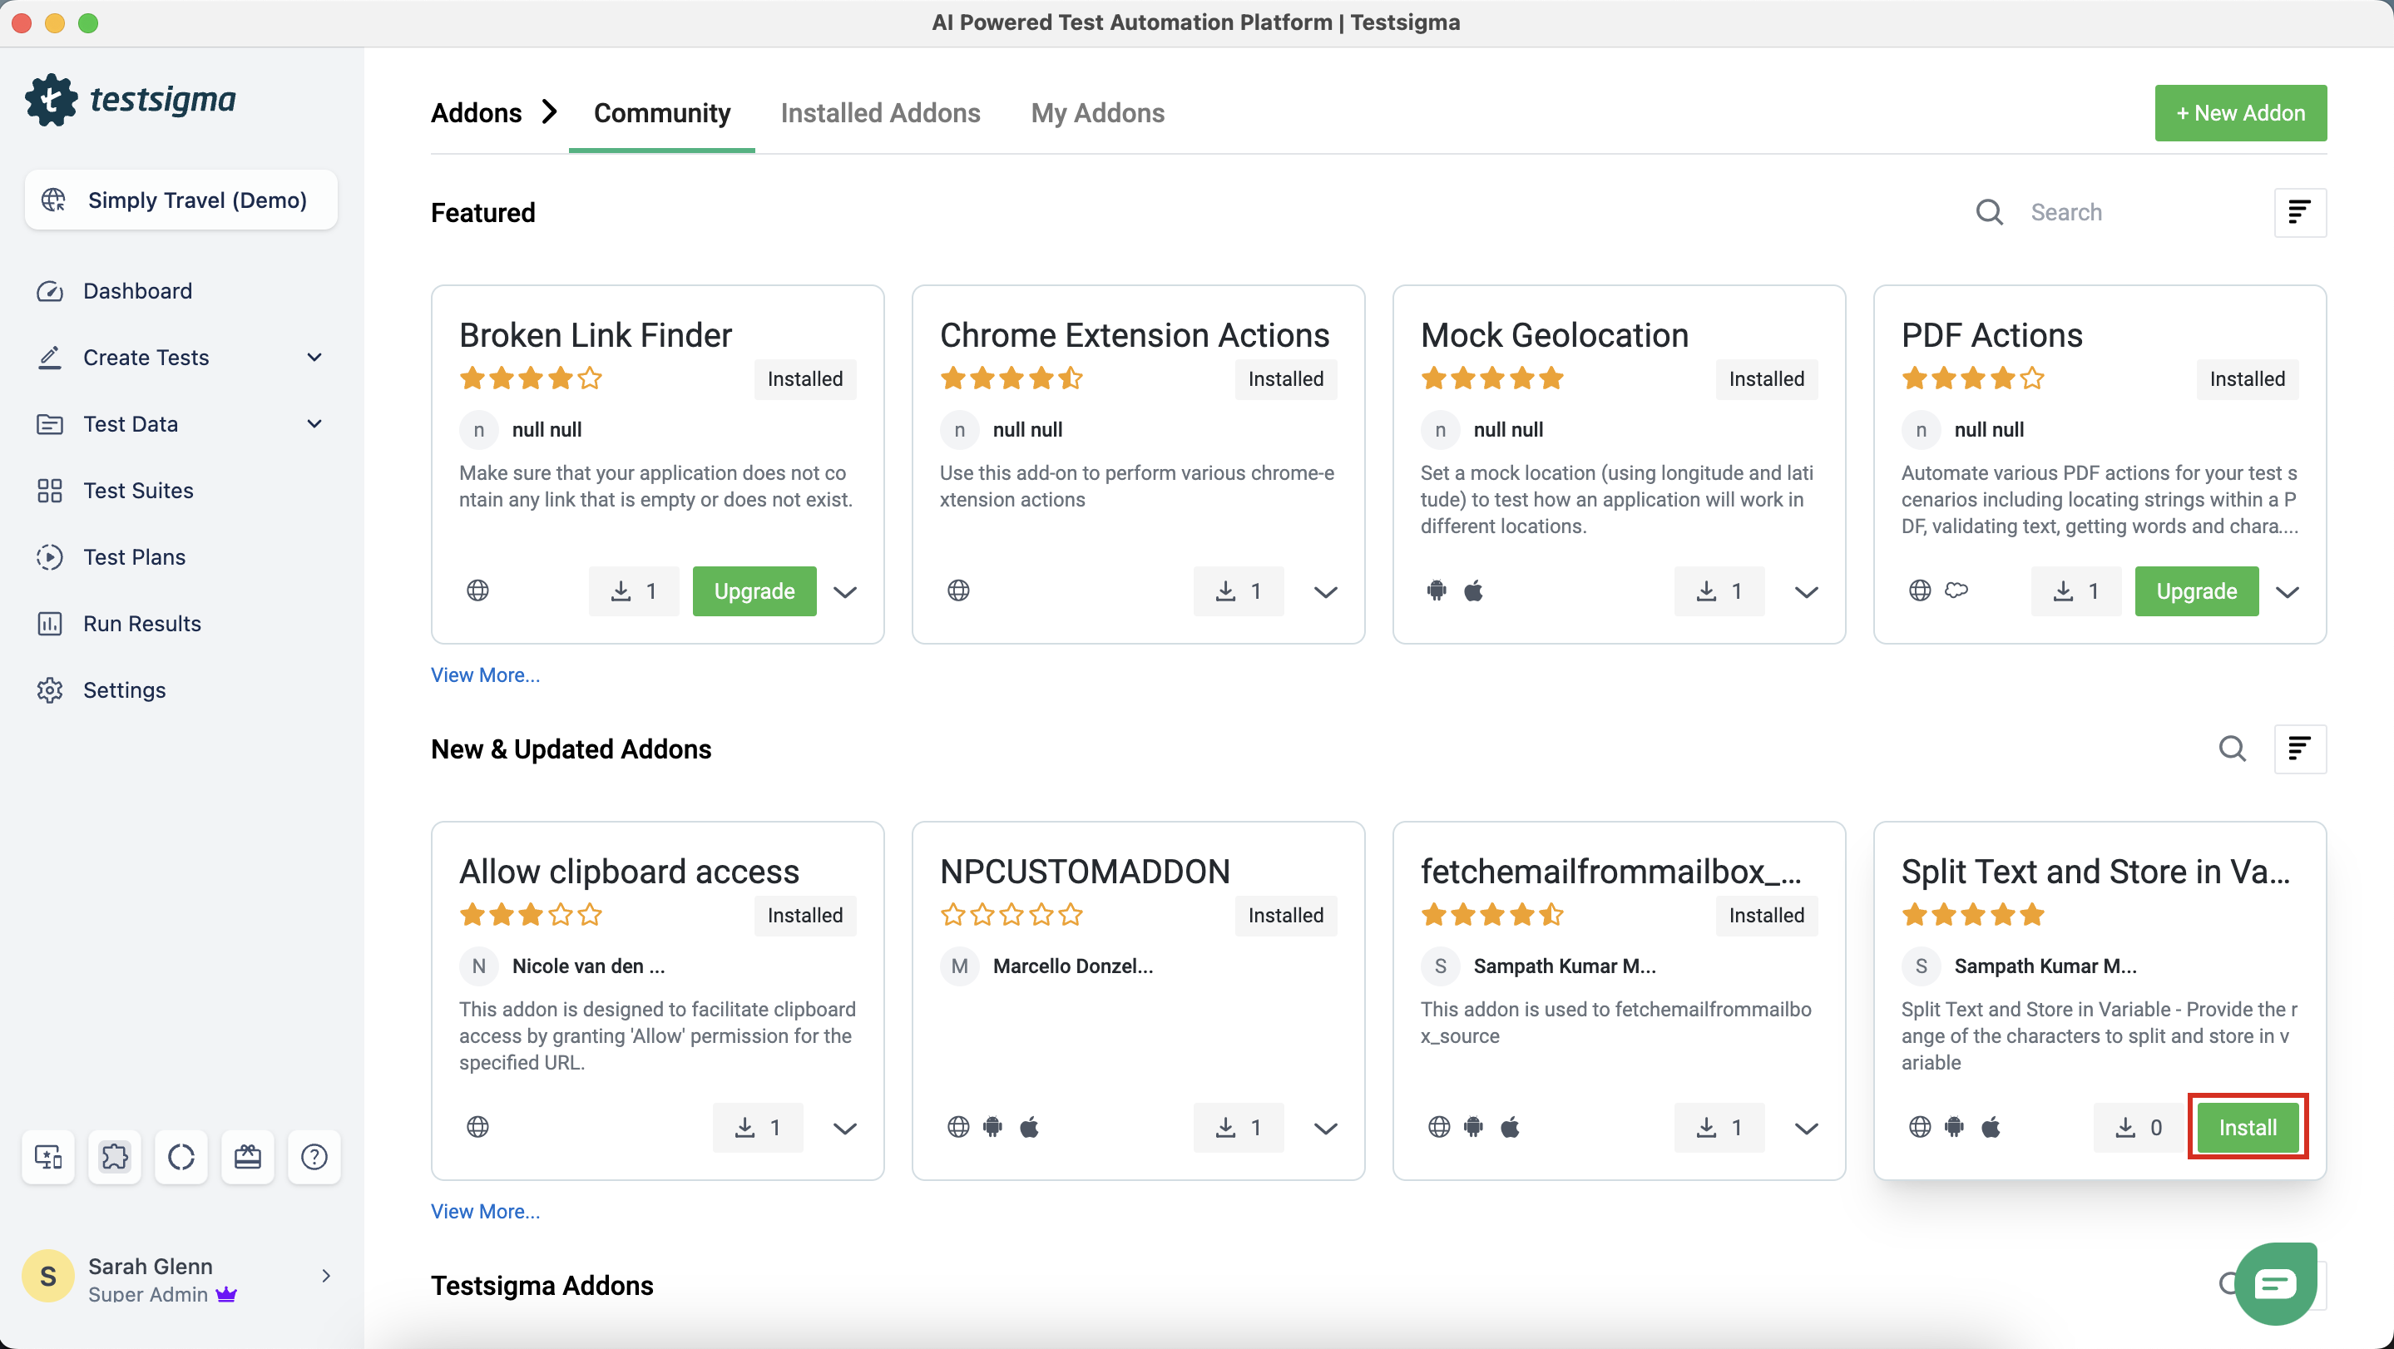Viewport: 2394px width, 1349px height.
Task: Open the Simply Travel (Demo) project selector
Action: (181, 200)
